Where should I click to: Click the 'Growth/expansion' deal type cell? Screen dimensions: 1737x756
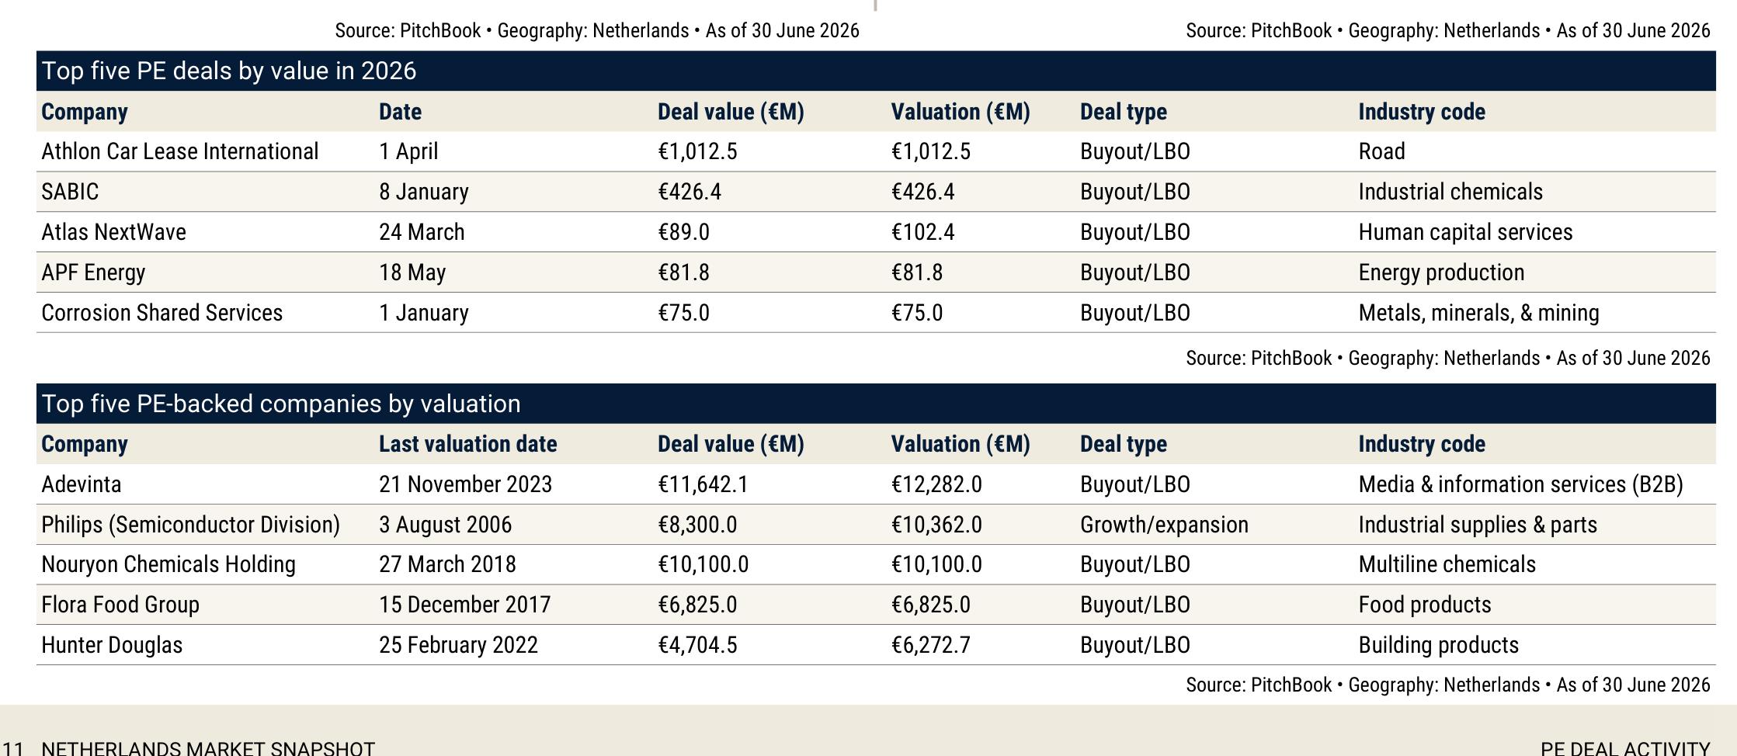coord(1164,525)
